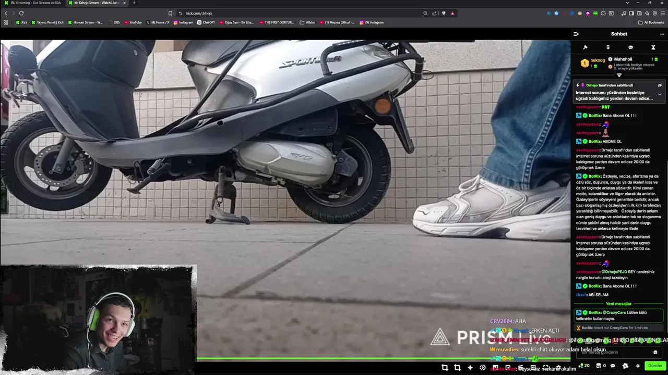The image size is (668, 375).
Task: Expand the Albüm bookmark folder
Action: tap(307, 22)
